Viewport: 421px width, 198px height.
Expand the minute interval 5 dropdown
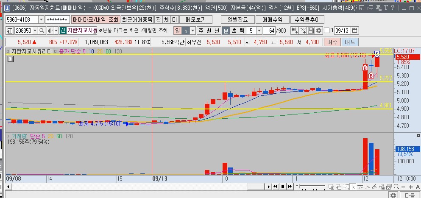coord(259,31)
